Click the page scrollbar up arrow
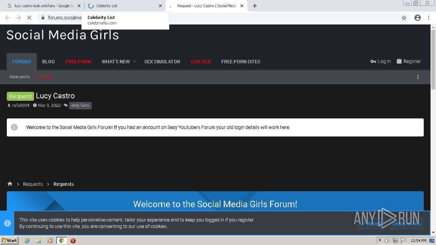Screen dimensions: 436x245 [x=433, y=27]
